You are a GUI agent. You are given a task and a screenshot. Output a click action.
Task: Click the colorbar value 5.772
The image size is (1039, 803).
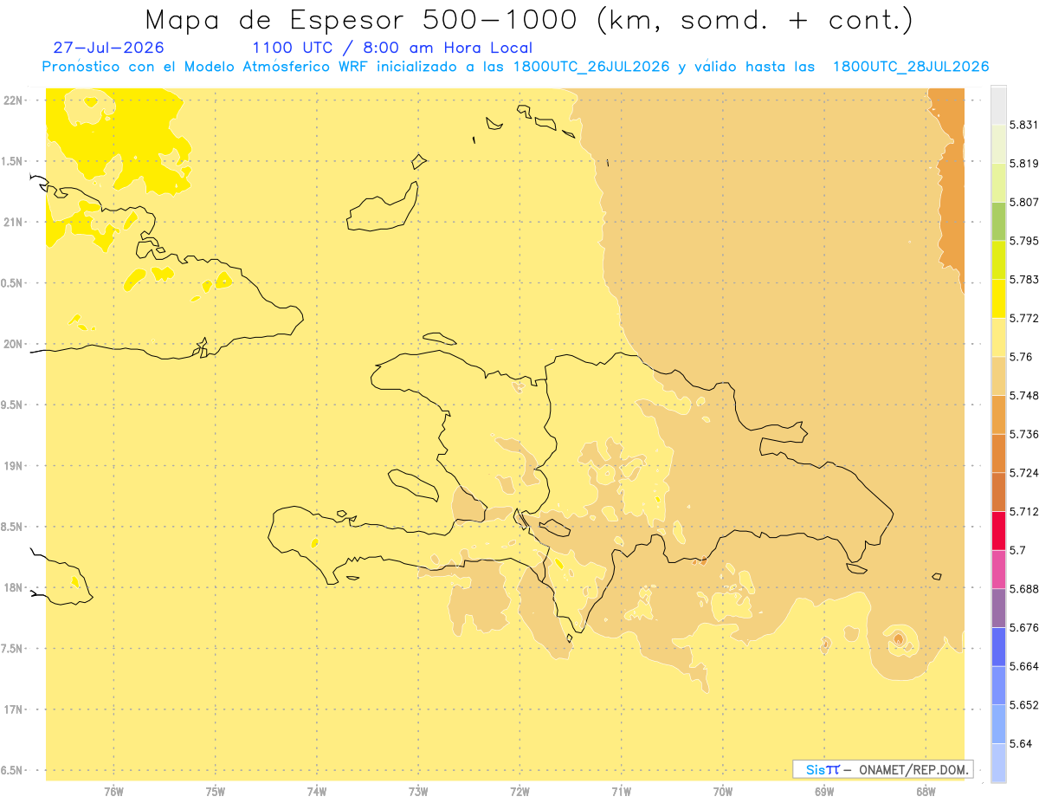1023,318
